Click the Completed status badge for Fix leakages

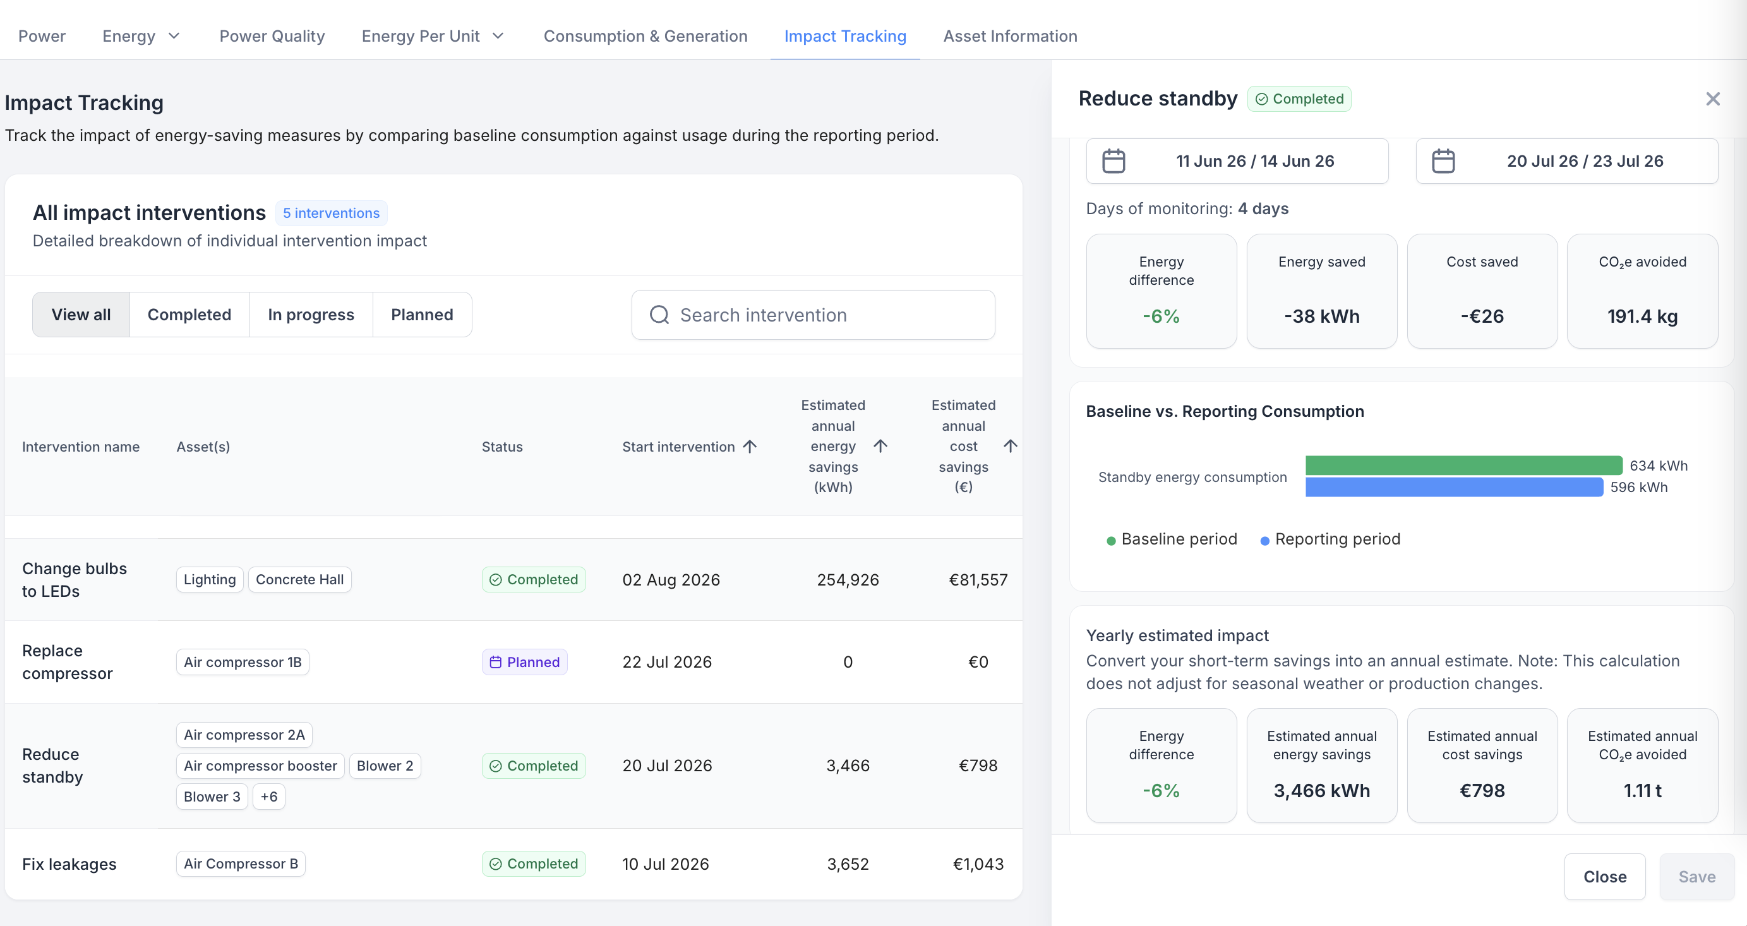[x=534, y=863]
